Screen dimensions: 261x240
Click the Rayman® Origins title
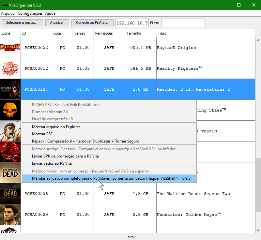click(x=176, y=48)
